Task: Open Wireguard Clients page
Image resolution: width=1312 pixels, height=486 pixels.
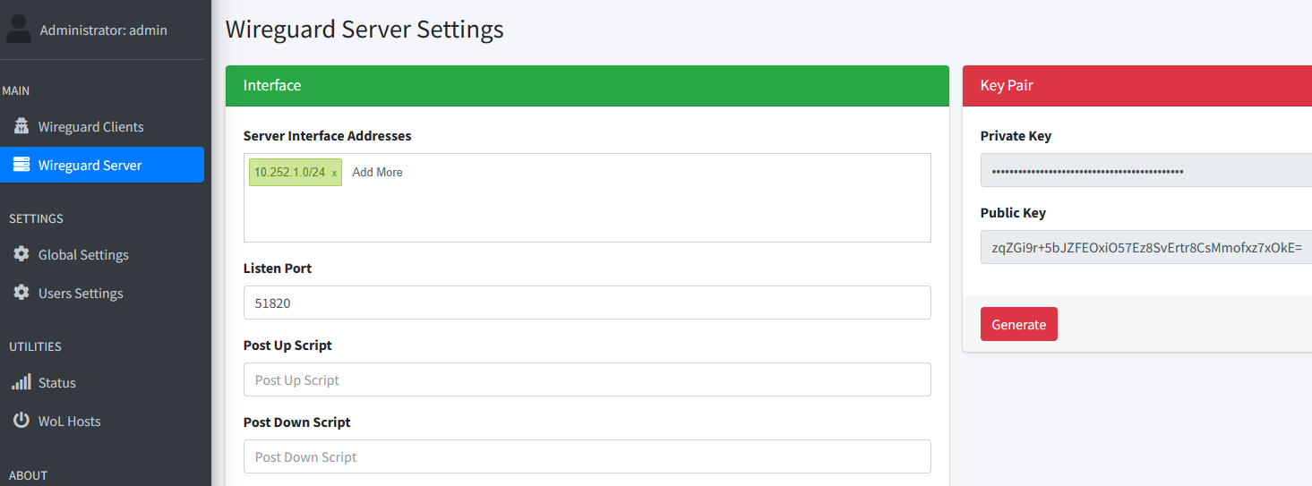Action: tap(90, 127)
